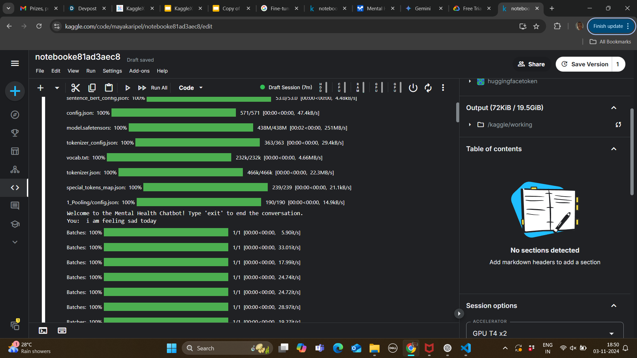
Task: Click the notebook output vertical scrollbar
Action: (x=458, y=113)
